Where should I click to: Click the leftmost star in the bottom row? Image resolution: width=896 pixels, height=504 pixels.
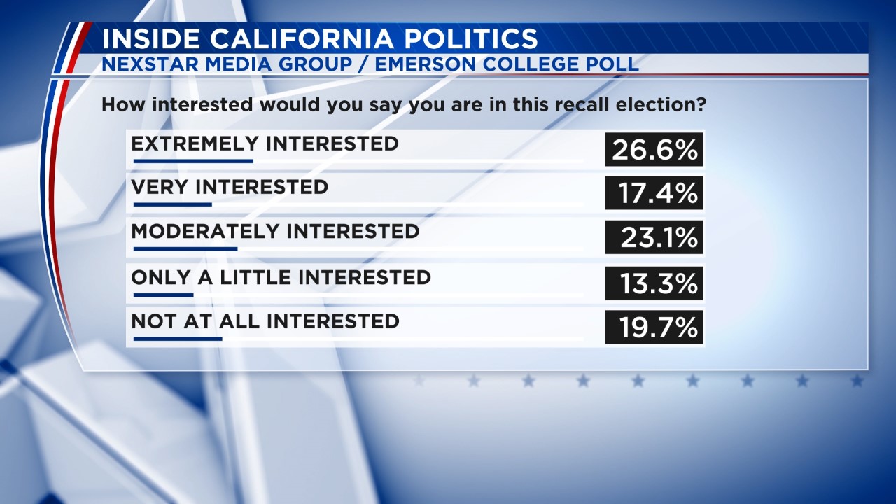click(x=419, y=381)
